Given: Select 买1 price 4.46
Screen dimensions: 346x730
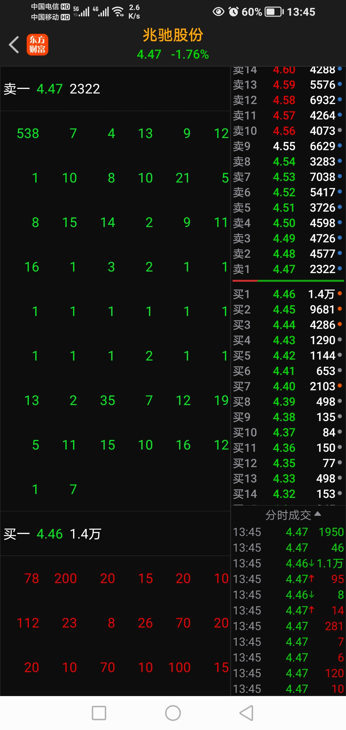Looking at the screenshot, I should pos(284,294).
